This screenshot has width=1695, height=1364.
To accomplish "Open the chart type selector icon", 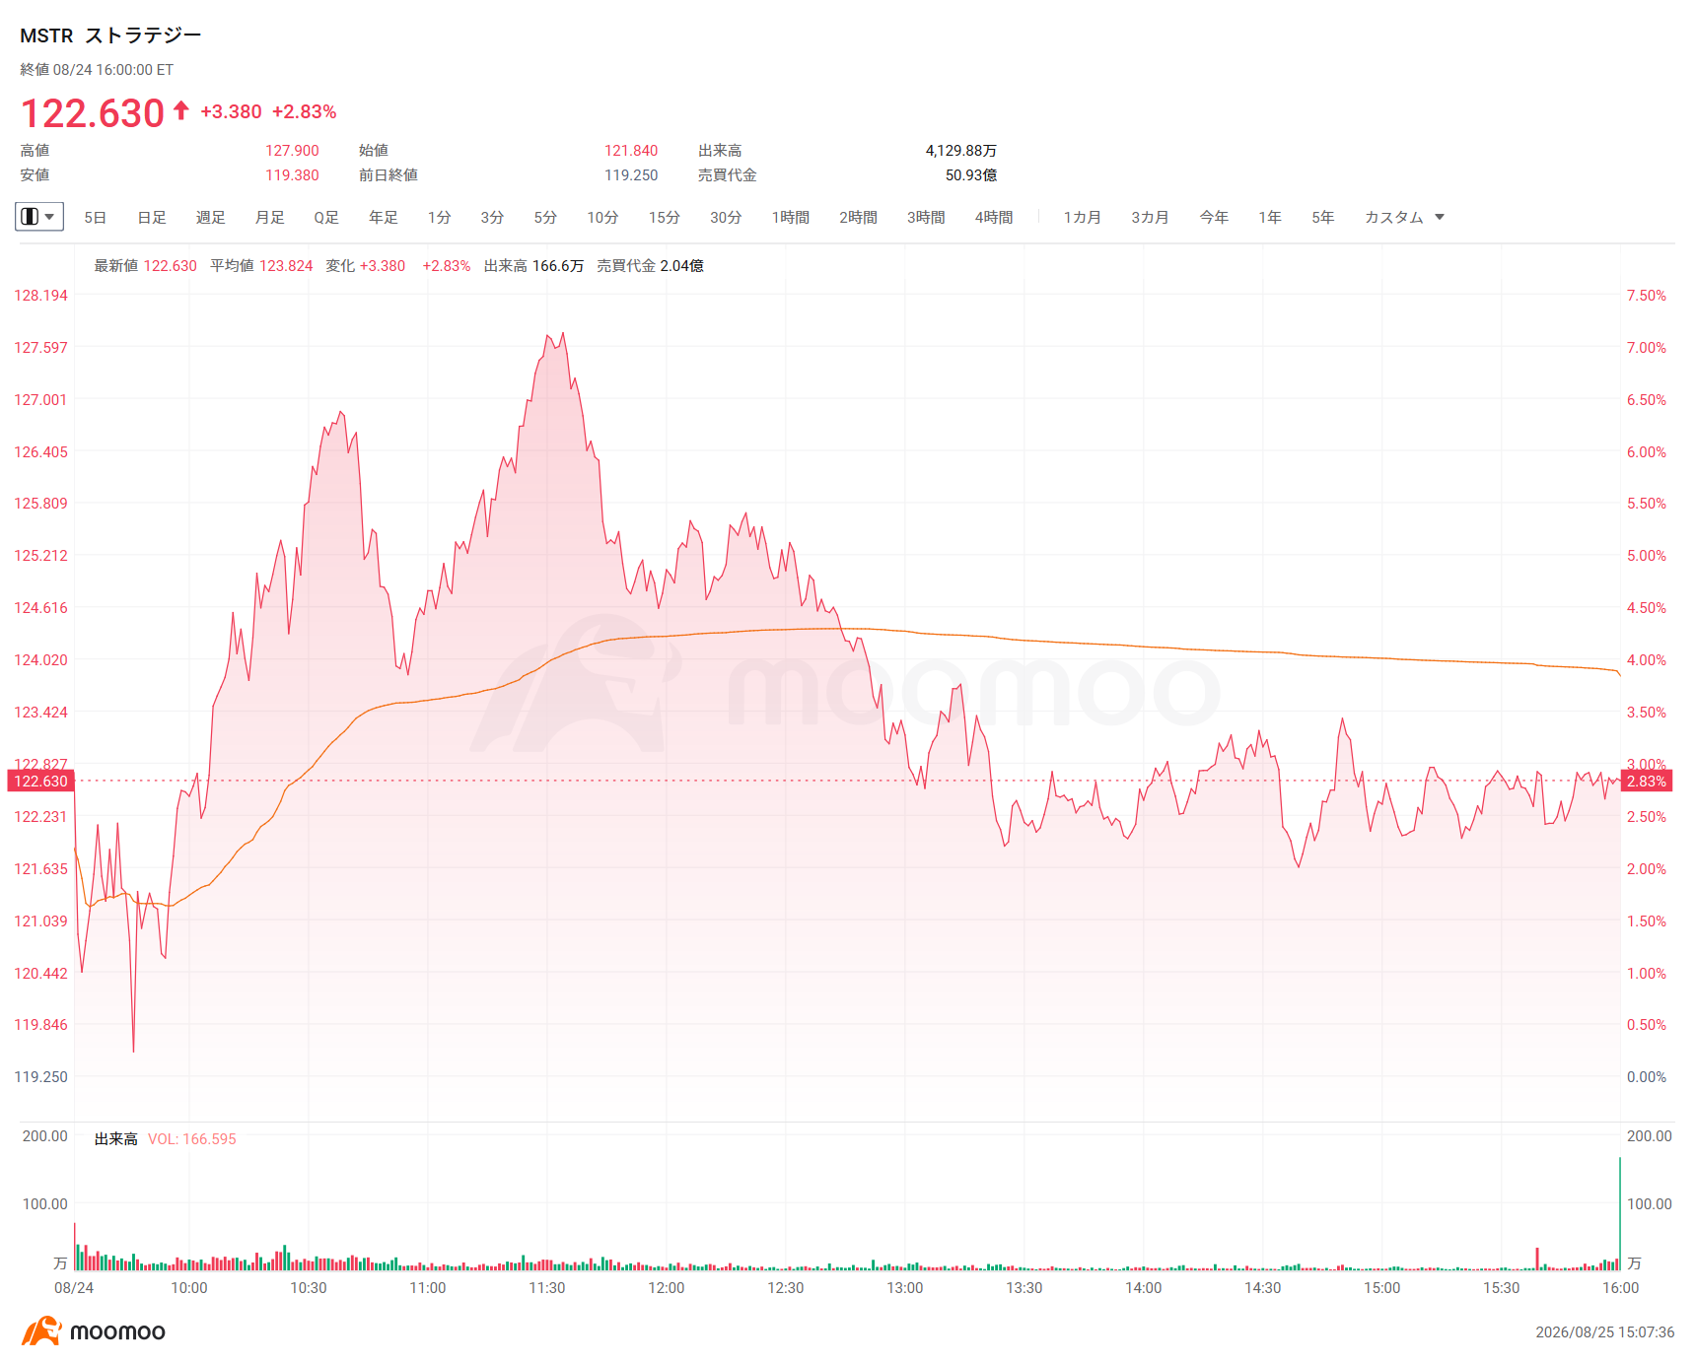I will pyautogui.click(x=30, y=217).
